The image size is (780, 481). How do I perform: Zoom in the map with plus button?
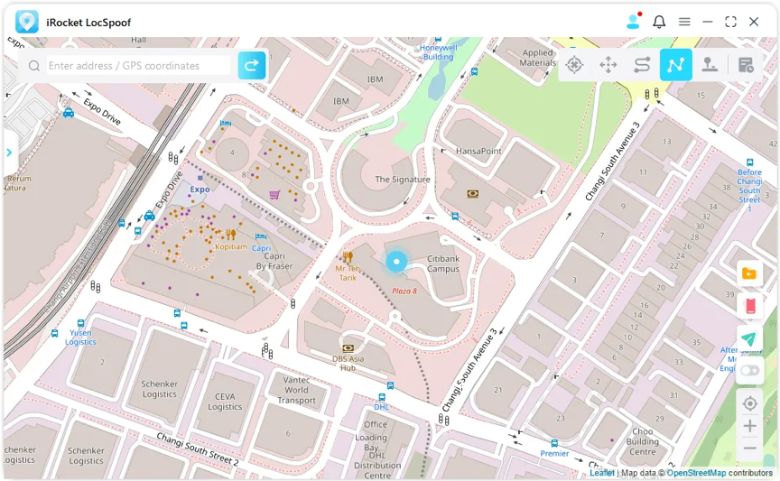click(x=749, y=425)
